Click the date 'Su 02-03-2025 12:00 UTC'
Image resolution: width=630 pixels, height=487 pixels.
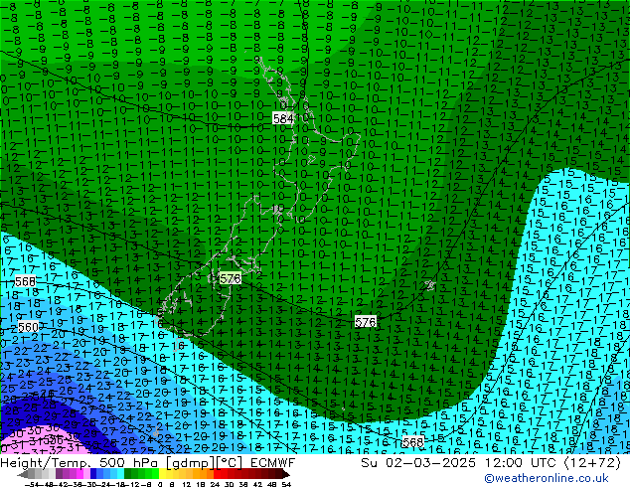tap(460, 463)
